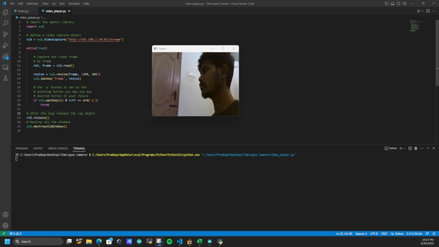The height and width of the screenshot is (247, 439).
Task: Switch to the tcam.py editor tab
Action: point(23,11)
